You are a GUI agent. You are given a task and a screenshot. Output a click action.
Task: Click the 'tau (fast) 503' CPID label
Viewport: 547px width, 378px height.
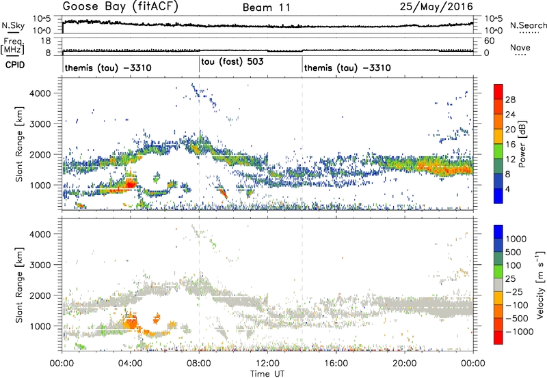232,62
